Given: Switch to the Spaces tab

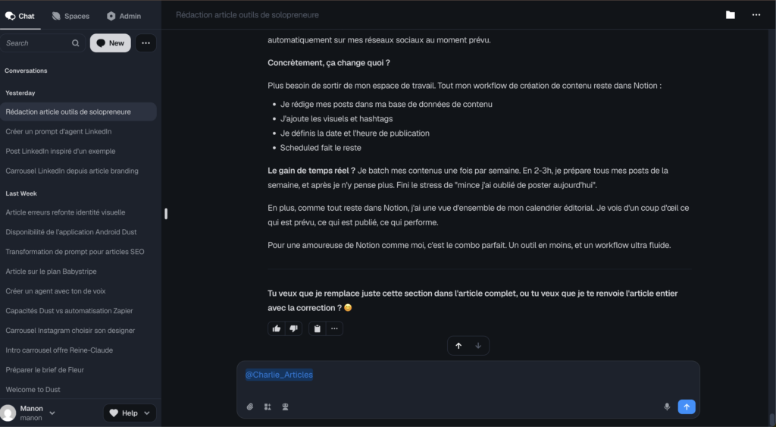Looking at the screenshot, I should pos(70,16).
